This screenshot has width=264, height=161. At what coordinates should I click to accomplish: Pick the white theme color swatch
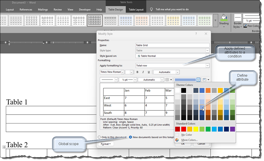[x=177, y=90]
